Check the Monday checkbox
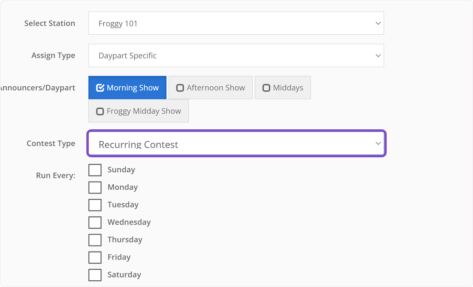This screenshot has width=473, height=287. pos(95,187)
